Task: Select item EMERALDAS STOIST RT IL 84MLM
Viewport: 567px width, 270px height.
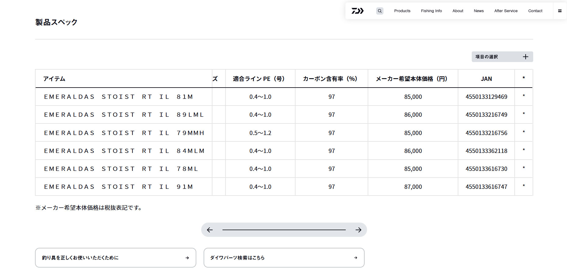Action: point(124,151)
